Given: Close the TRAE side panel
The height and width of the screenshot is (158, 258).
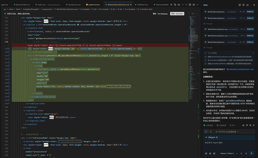Looking at the screenshot, I should [x=254, y=5].
